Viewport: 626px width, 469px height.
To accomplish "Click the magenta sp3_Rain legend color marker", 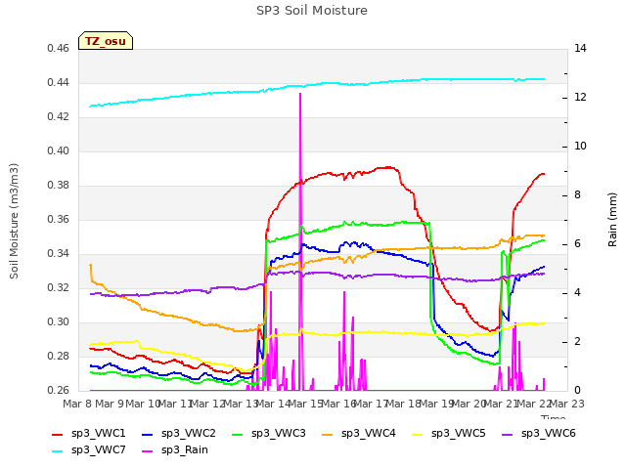I will tap(148, 451).
